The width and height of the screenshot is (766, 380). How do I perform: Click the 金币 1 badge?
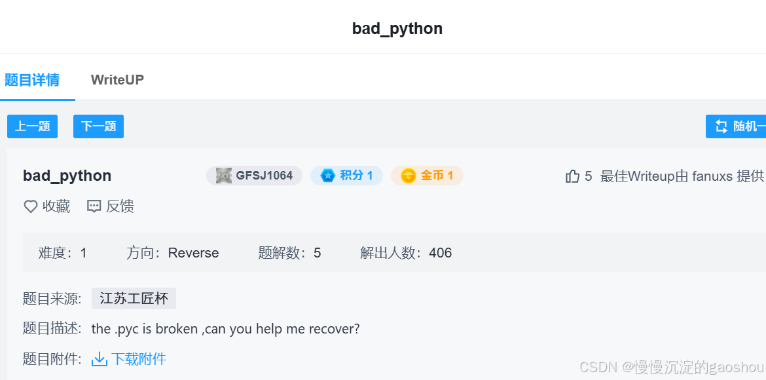coord(427,176)
